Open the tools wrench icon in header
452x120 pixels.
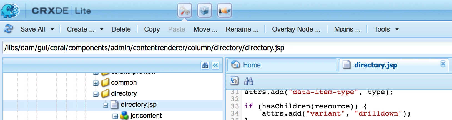(185, 11)
